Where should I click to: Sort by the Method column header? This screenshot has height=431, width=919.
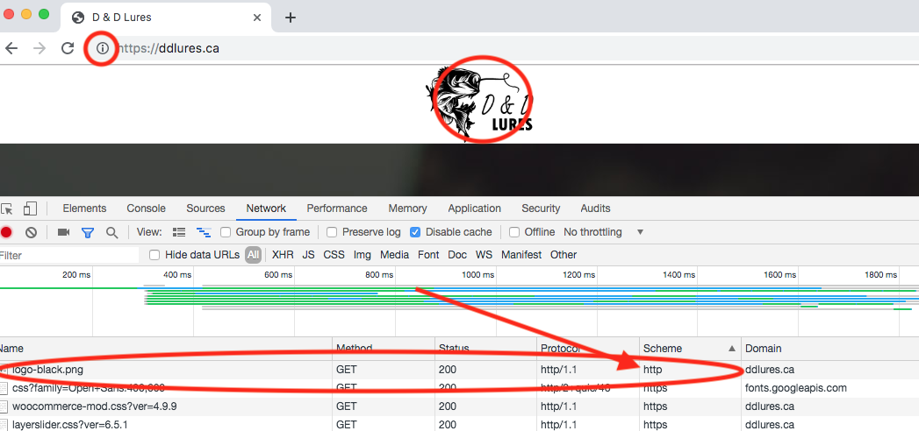[384, 349]
